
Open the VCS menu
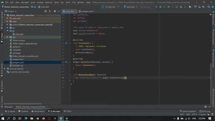click(x=74, y=2)
